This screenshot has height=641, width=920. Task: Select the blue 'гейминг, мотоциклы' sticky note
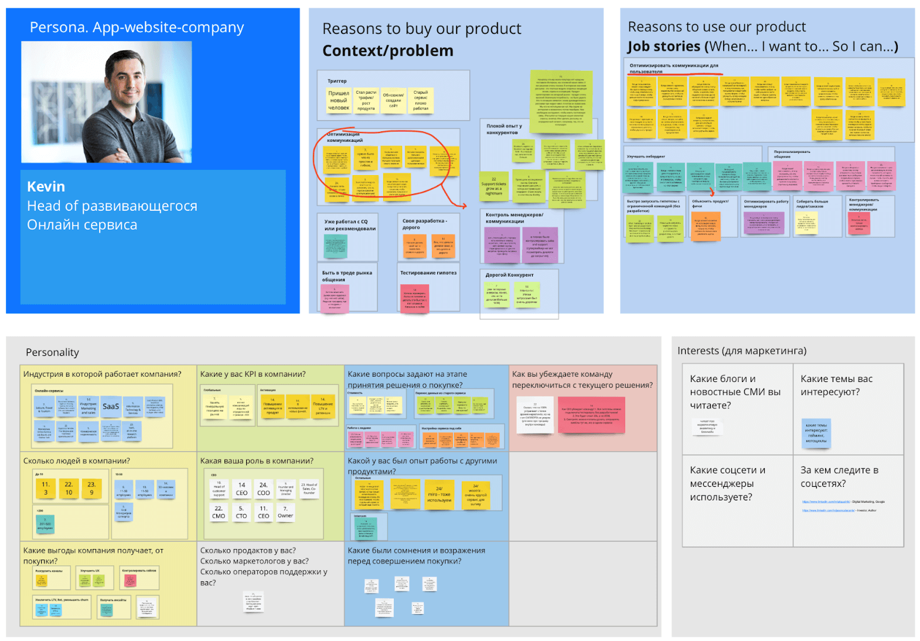816,433
